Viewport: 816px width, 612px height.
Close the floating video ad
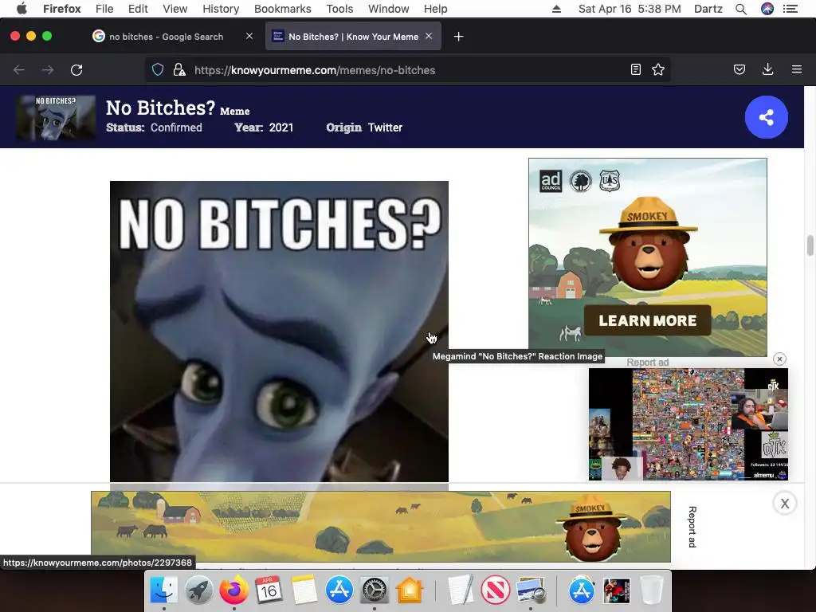(779, 359)
